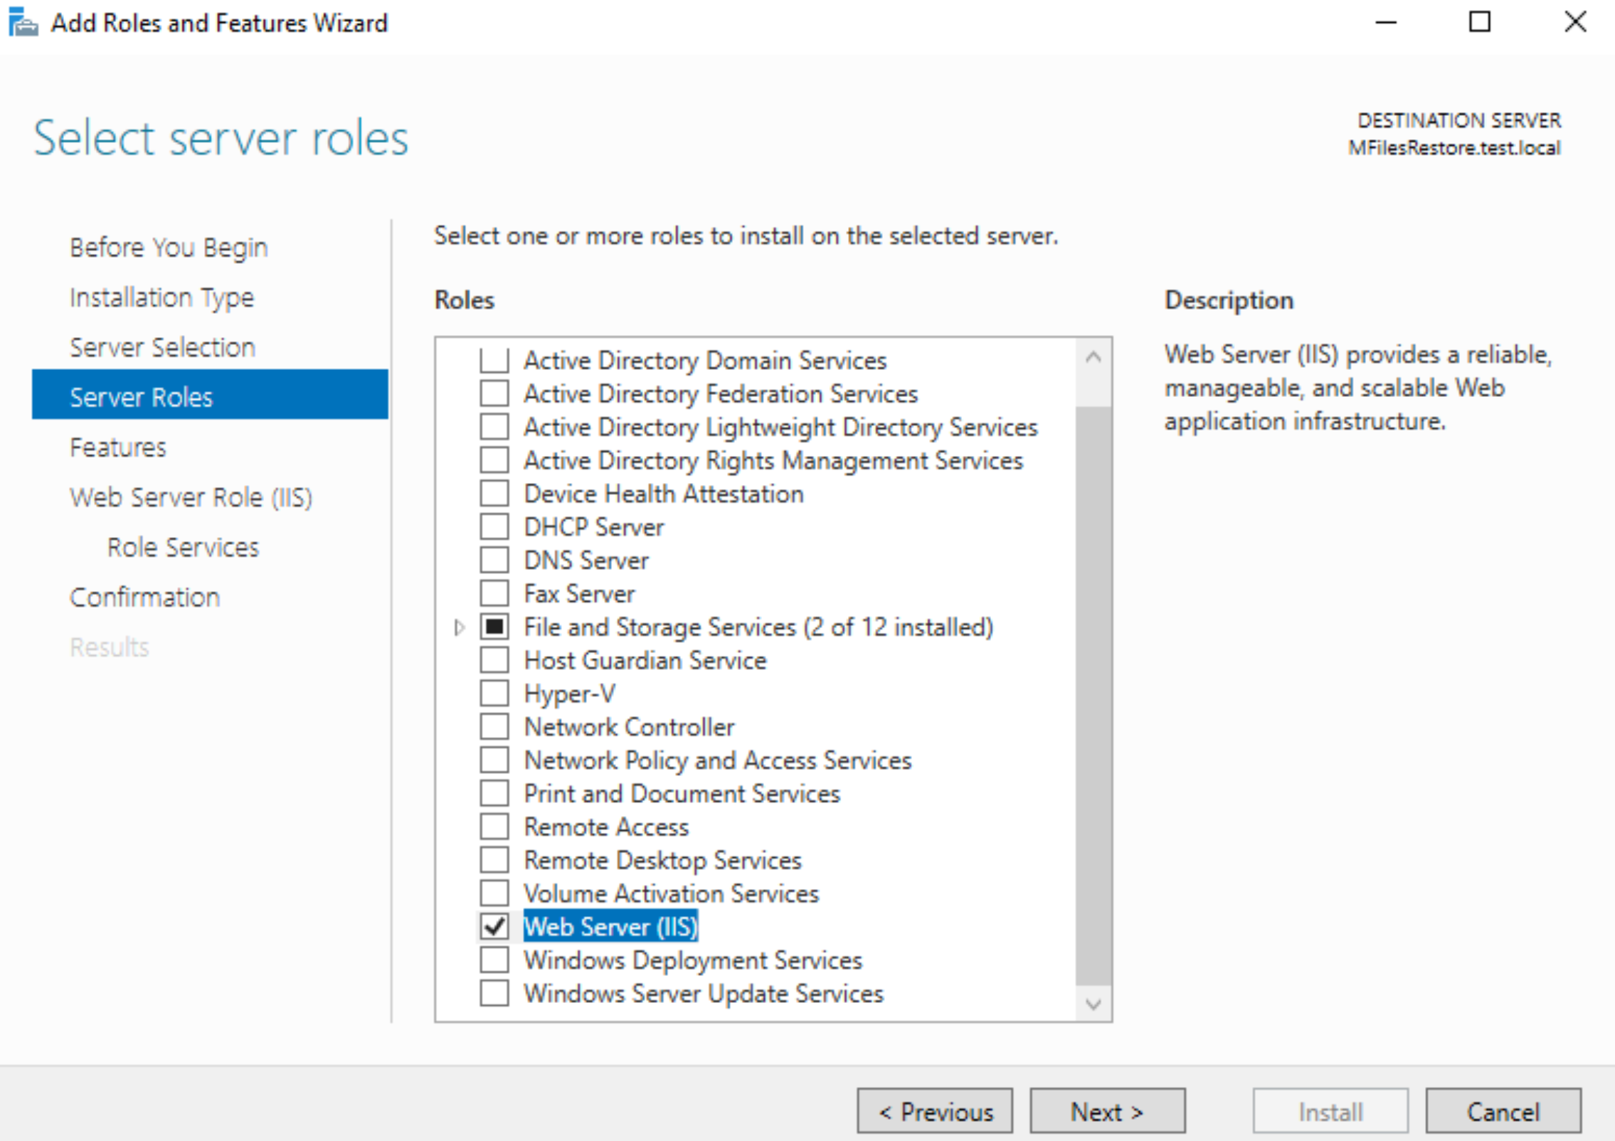Select the Remote Access role label
1615x1141 pixels.
click(x=606, y=827)
